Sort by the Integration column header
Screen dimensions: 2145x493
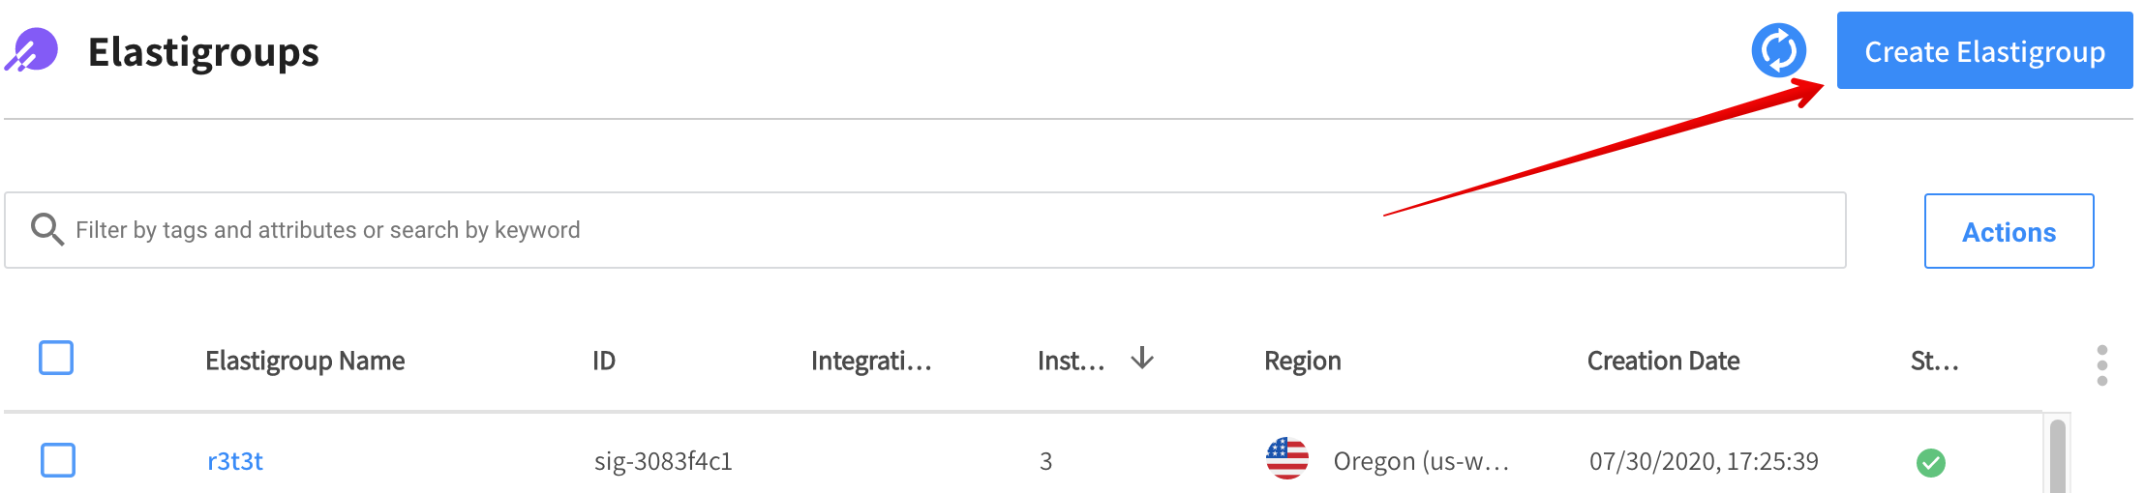(871, 361)
